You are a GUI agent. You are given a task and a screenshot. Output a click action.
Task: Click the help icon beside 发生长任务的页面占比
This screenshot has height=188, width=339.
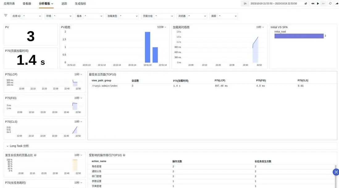[35, 155]
